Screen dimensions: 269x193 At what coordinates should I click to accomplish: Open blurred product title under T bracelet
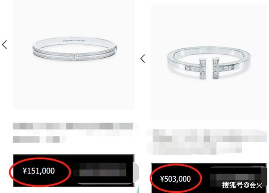point(207,142)
